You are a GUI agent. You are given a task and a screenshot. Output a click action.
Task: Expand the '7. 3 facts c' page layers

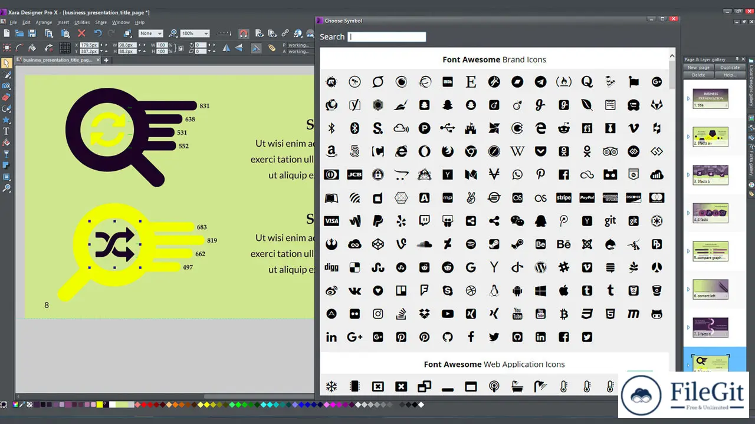pos(688,328)
